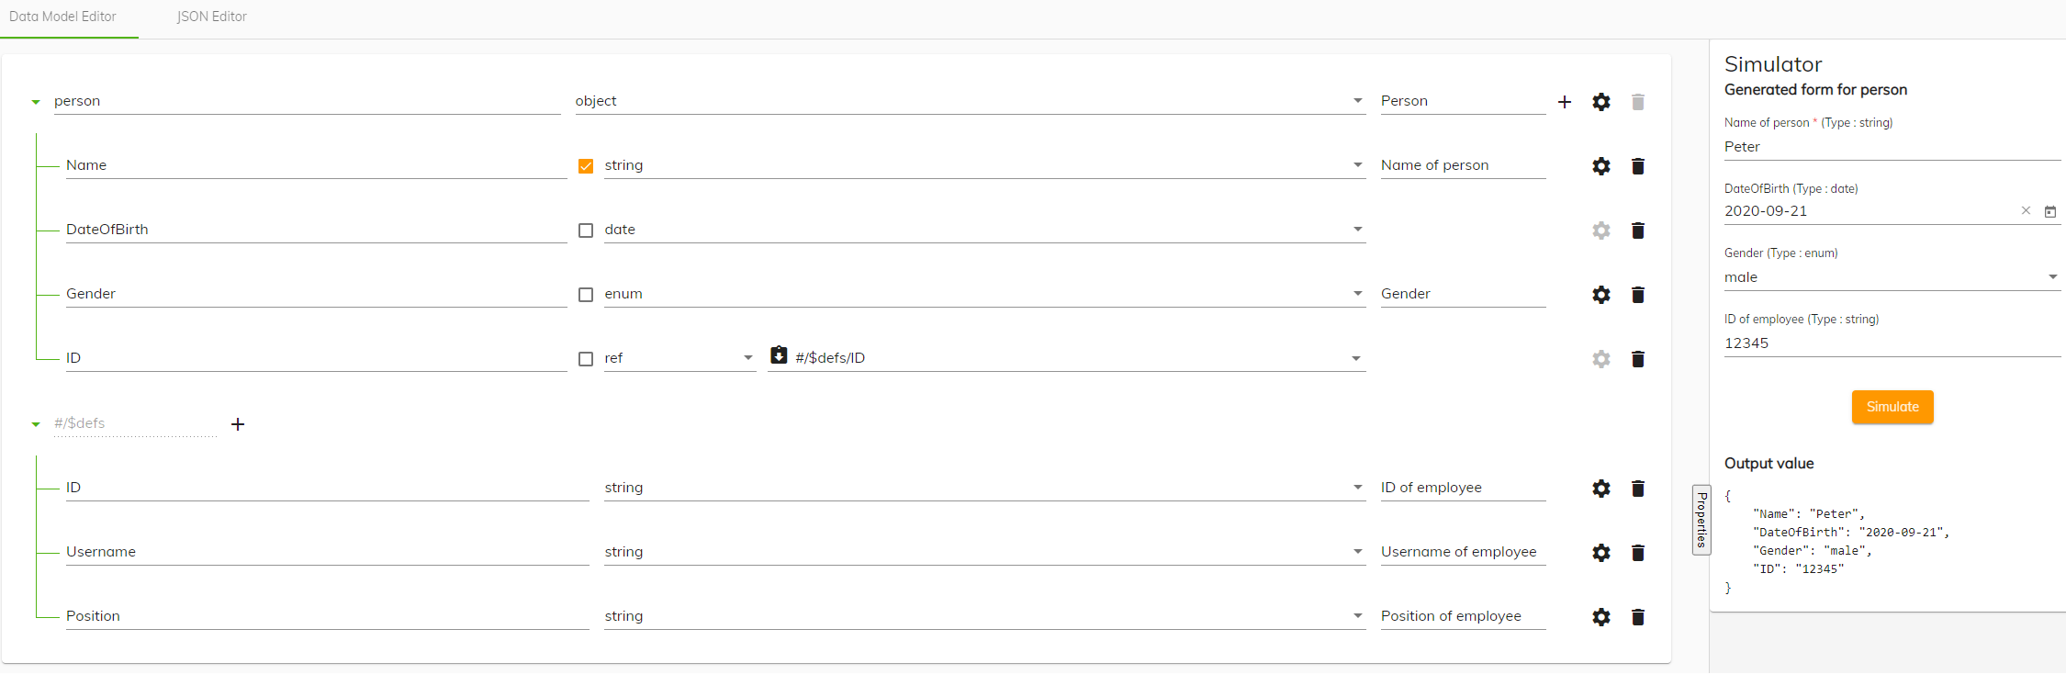Delete the Username definition

(1637, 553)
